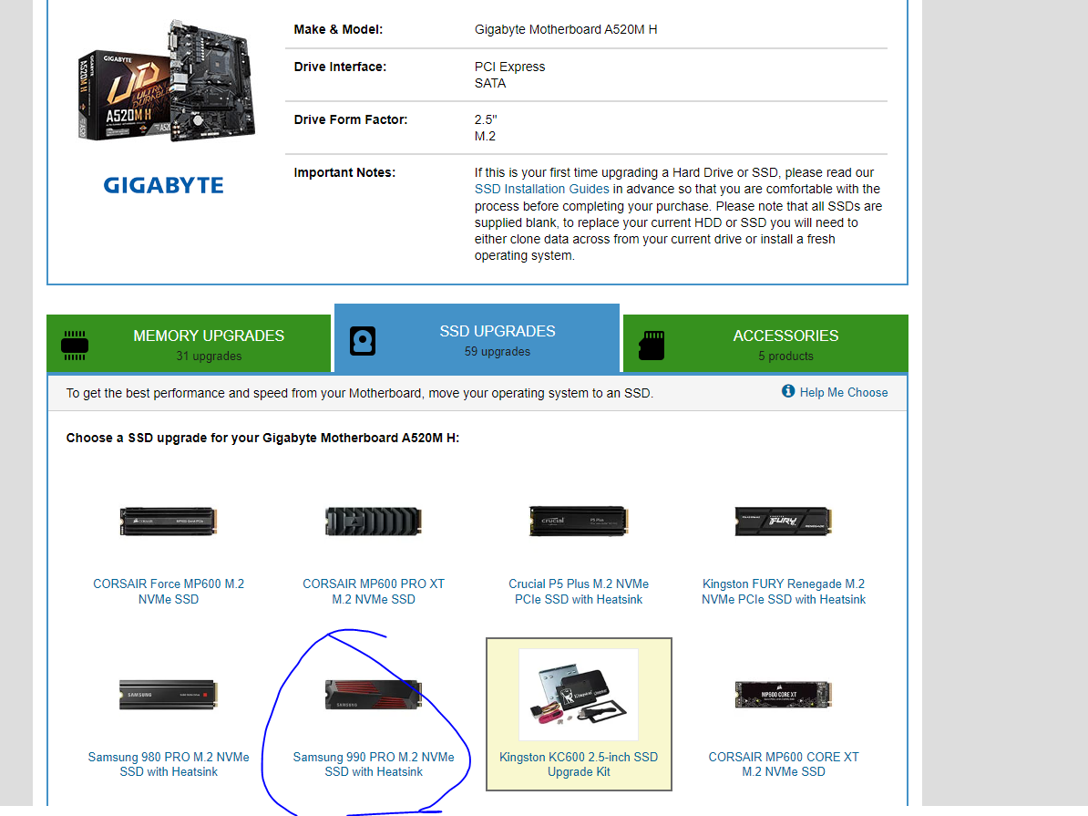This screenshot has width=1088, height=816.
Task: Open Samsung 990 PRO M.2 NVMe link
Action: click(x=374, y=764)
